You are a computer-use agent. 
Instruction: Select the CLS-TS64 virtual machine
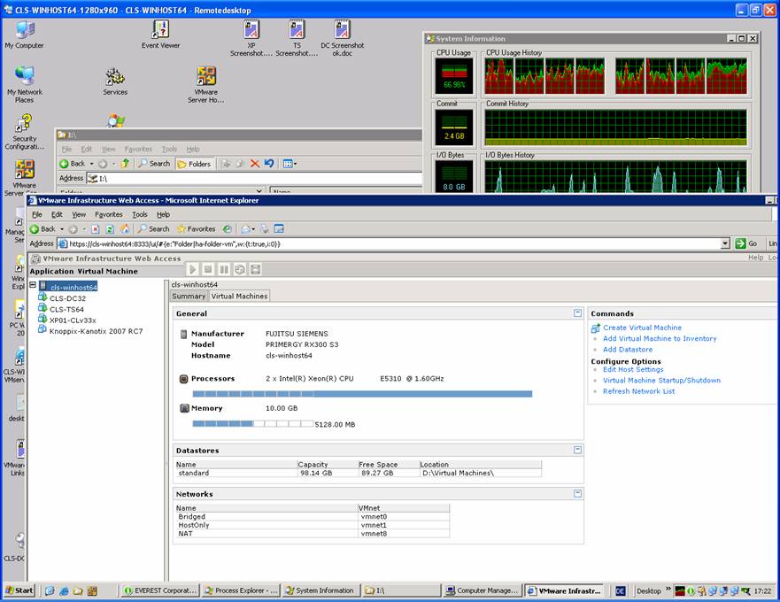(x=66, y=309)
